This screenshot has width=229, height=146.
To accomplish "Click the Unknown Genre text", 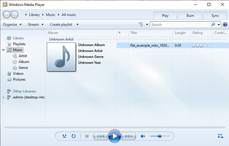I will click(x=91, y=57).
